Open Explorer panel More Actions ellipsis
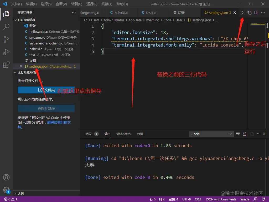Screen dimensions: 269x202 coord(74,13)
